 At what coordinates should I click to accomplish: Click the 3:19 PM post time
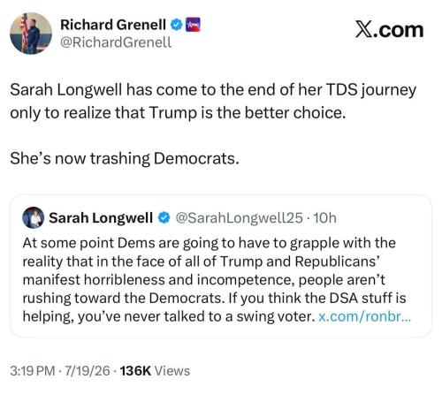(x=33, y=371)
